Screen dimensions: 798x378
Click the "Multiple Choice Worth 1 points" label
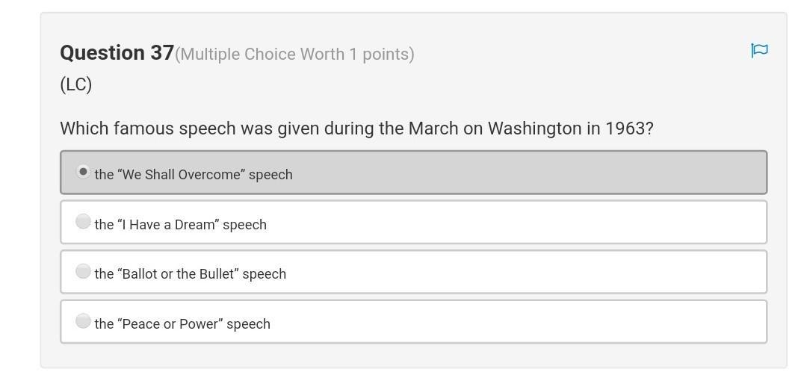point(294,55)
